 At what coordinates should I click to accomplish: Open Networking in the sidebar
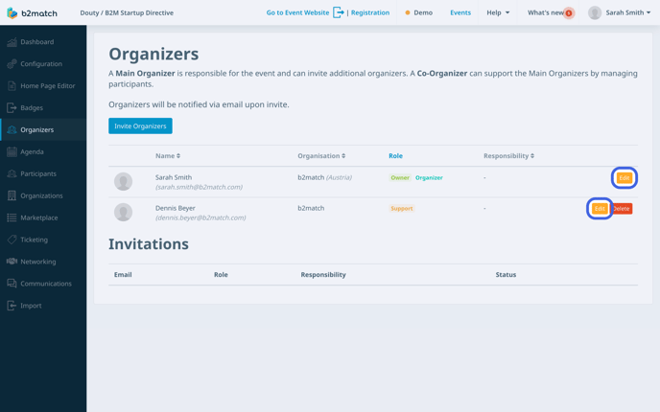[x=43, y=262]
